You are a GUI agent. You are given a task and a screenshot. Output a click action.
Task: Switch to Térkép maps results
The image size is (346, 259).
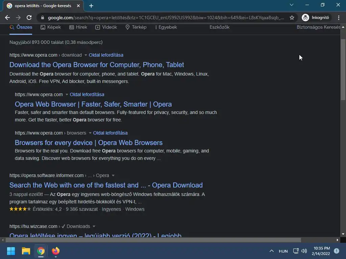pyautogui.click(x=136, y=27)
